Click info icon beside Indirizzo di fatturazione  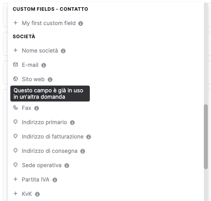(x=89, y=137)
